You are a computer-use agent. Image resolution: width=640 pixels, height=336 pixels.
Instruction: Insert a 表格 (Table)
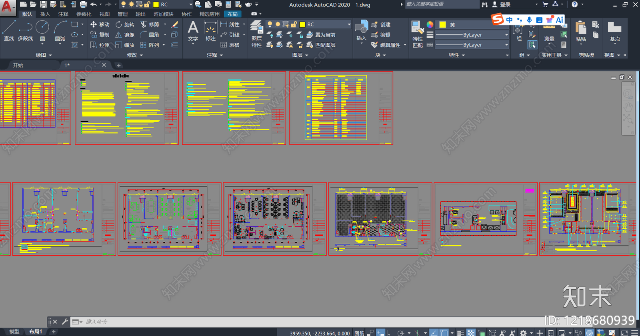(230, 45)
